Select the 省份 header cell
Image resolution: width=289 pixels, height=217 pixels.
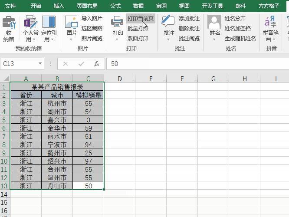click(26, 95)
